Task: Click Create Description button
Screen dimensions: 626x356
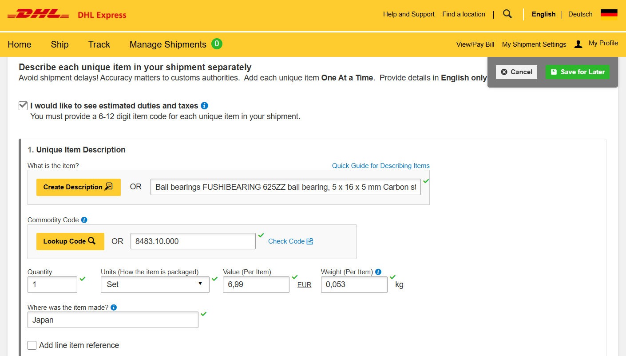Action: pyautogui.click(x=79, y=187)
